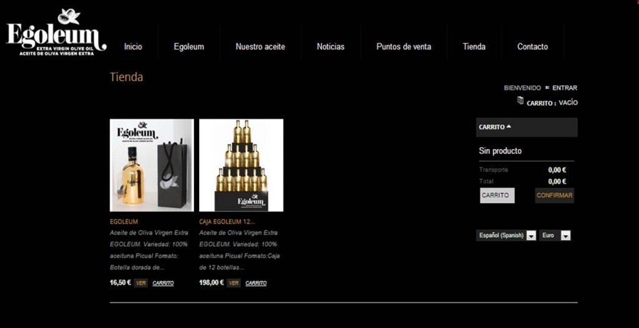Open the Contacto page
Screen dimensions: 639x328
click(533, 46)
